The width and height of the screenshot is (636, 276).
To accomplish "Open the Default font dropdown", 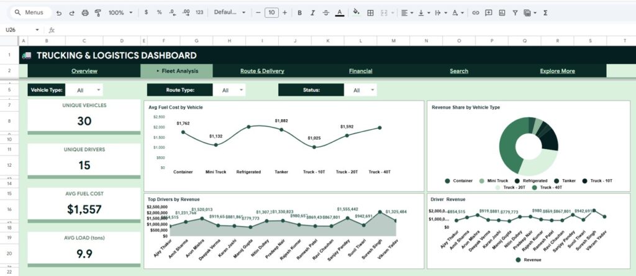I will (x=230, y=12).
